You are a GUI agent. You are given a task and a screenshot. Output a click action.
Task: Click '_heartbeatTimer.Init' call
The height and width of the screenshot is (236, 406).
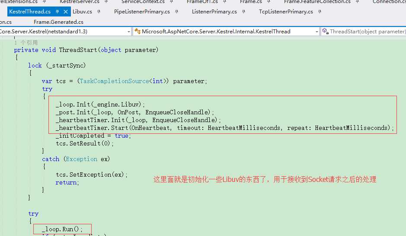tap(90, 120)
